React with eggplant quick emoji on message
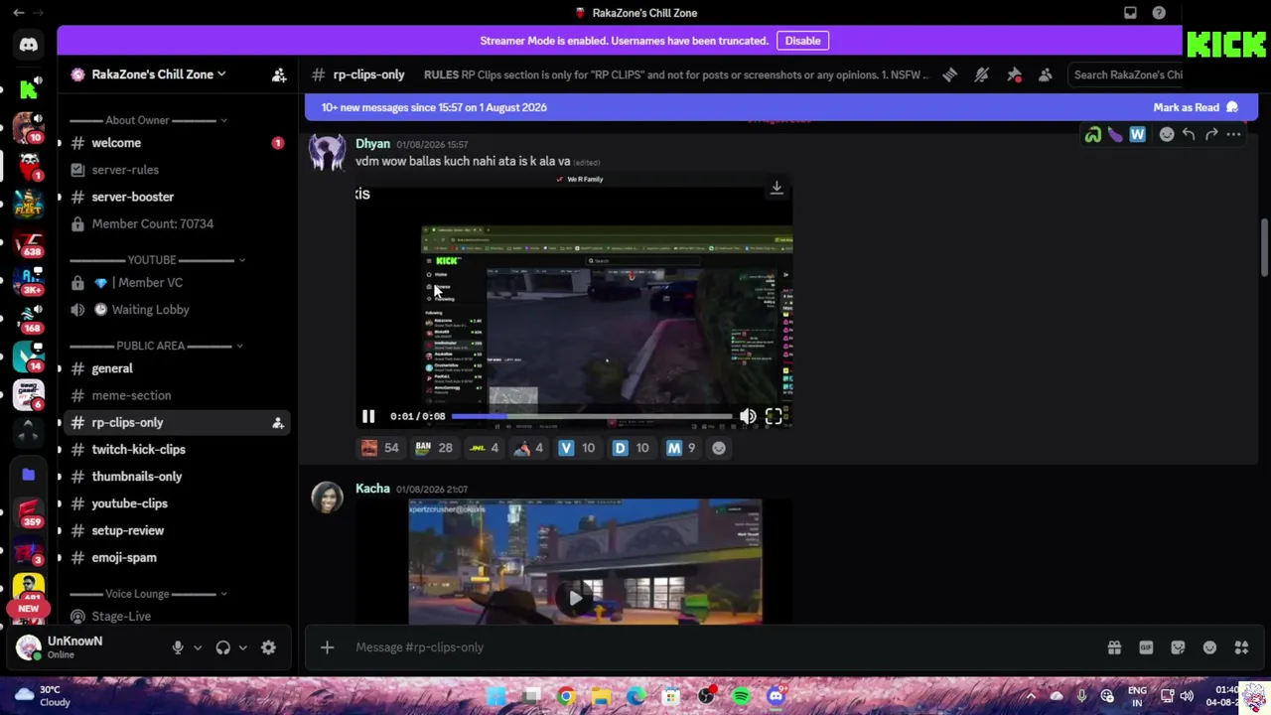Image resolution: width=1271 pixels, height=715 pixels. click(x=1115, y=134)
